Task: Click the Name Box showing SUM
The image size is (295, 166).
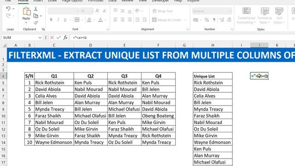Action: (x=20, y=38)
